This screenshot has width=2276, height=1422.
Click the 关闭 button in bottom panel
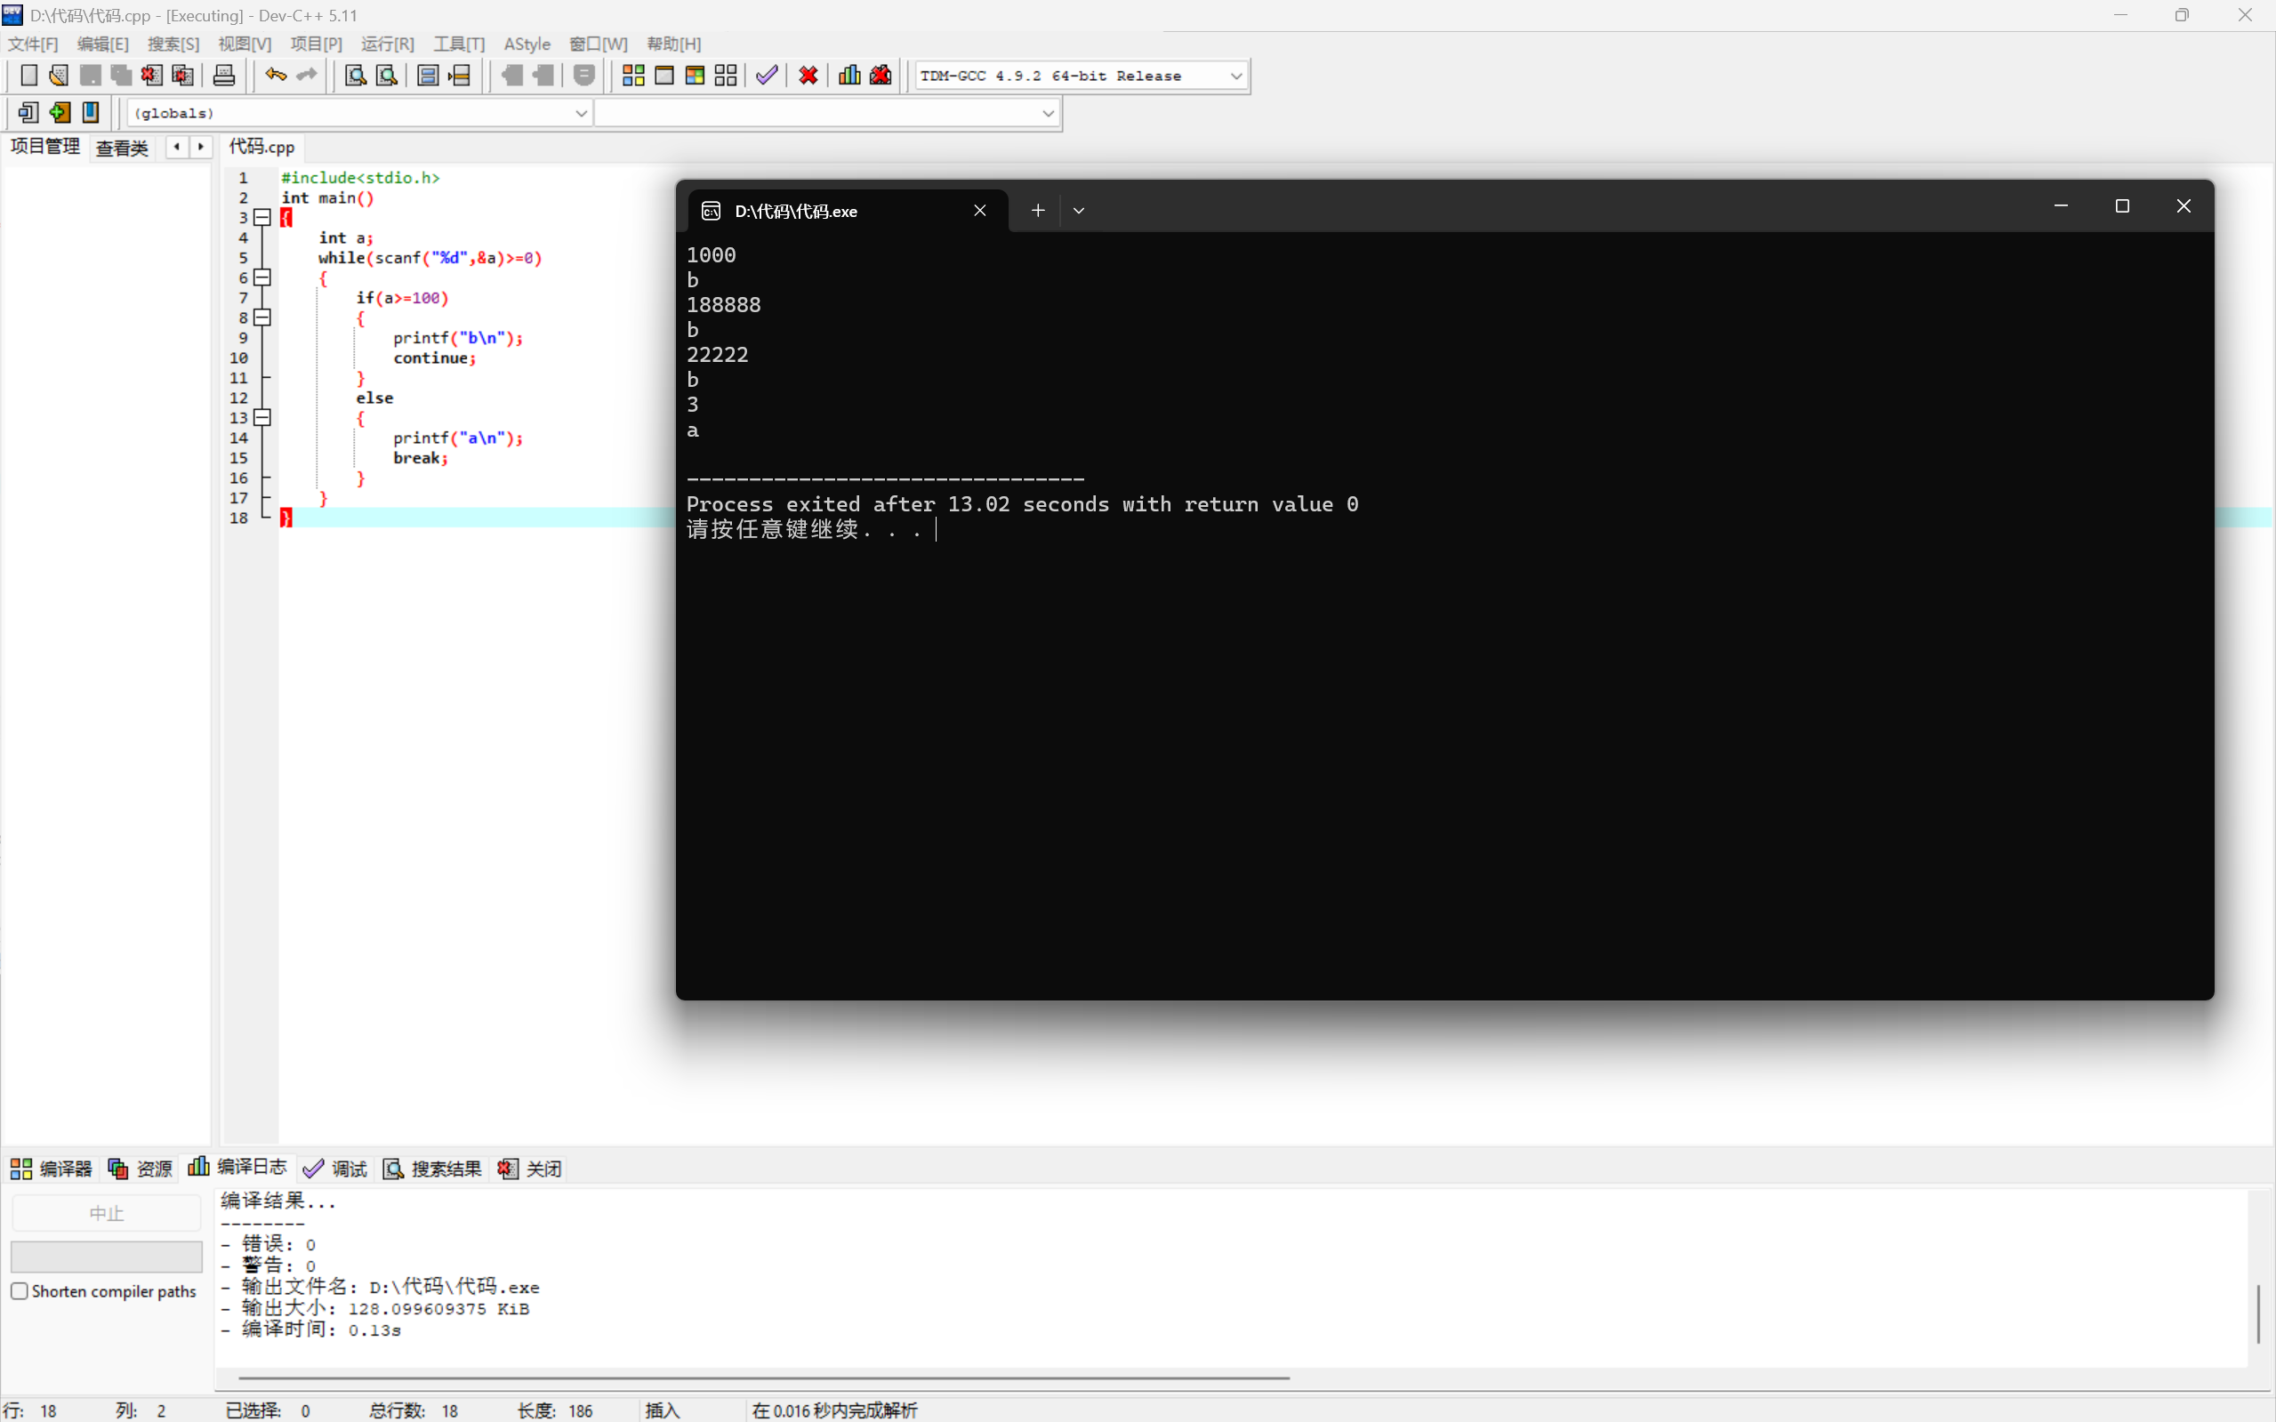click(x=530, y=1168)
